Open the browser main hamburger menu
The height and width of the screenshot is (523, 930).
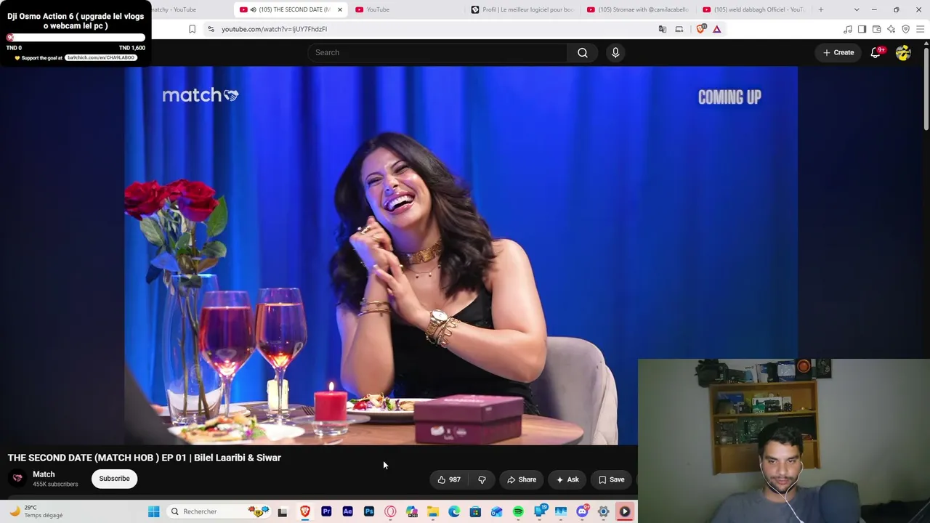[x=920, y=29]
